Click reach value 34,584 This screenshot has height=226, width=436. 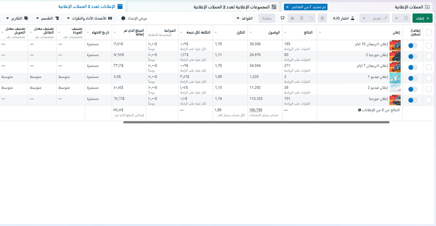255,66
